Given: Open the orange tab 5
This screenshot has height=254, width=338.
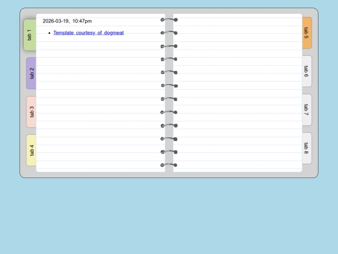Looking at the screenshot, I should coord(307,33).
